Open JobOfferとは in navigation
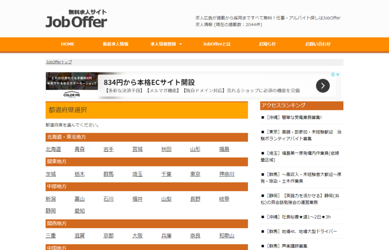The width and height of the screenshot is (389, 250). click(217, 44)
